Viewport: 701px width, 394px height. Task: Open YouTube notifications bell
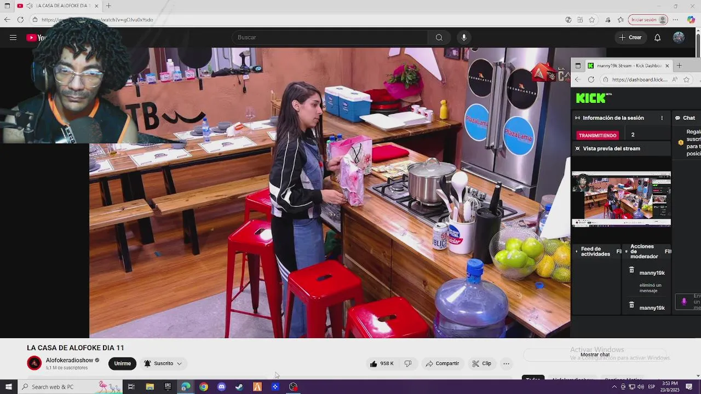(657, 37)
